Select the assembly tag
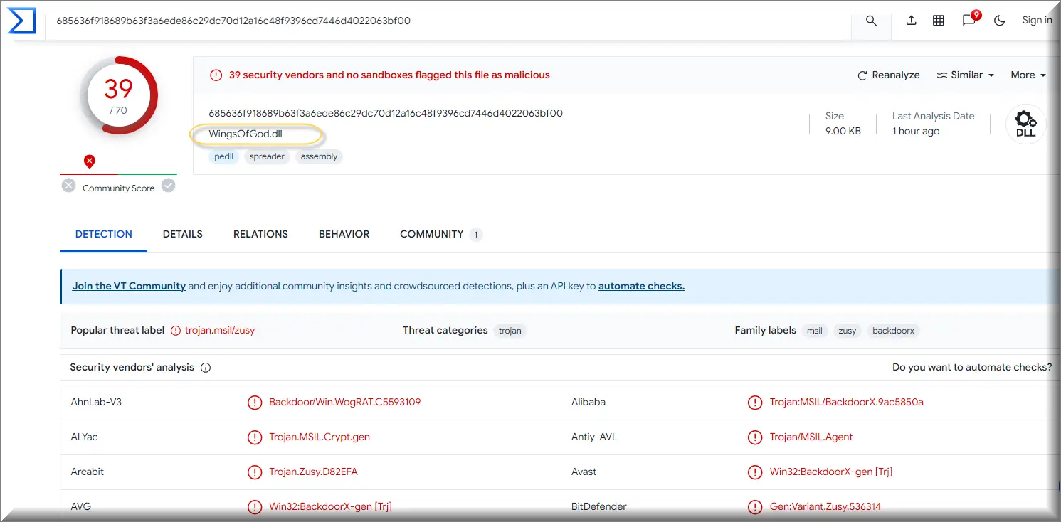Screen dimensions: 1061x522 coord(319,156)
